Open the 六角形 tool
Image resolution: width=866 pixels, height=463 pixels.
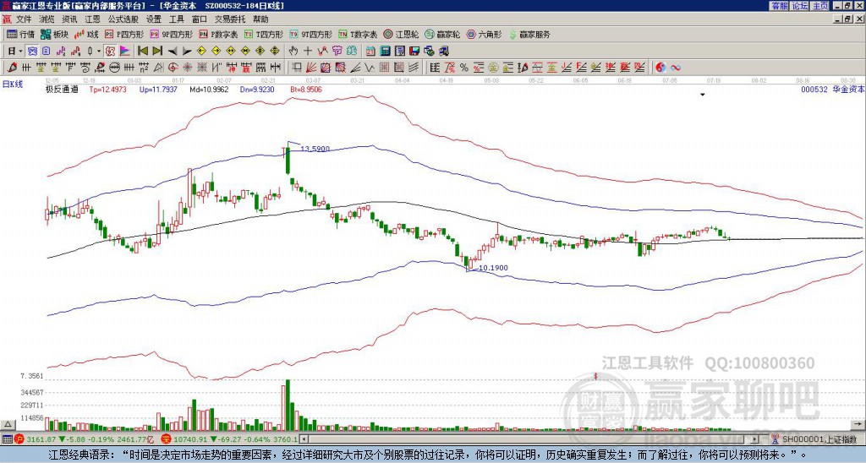pyautogui.click(x=485, y=34)
